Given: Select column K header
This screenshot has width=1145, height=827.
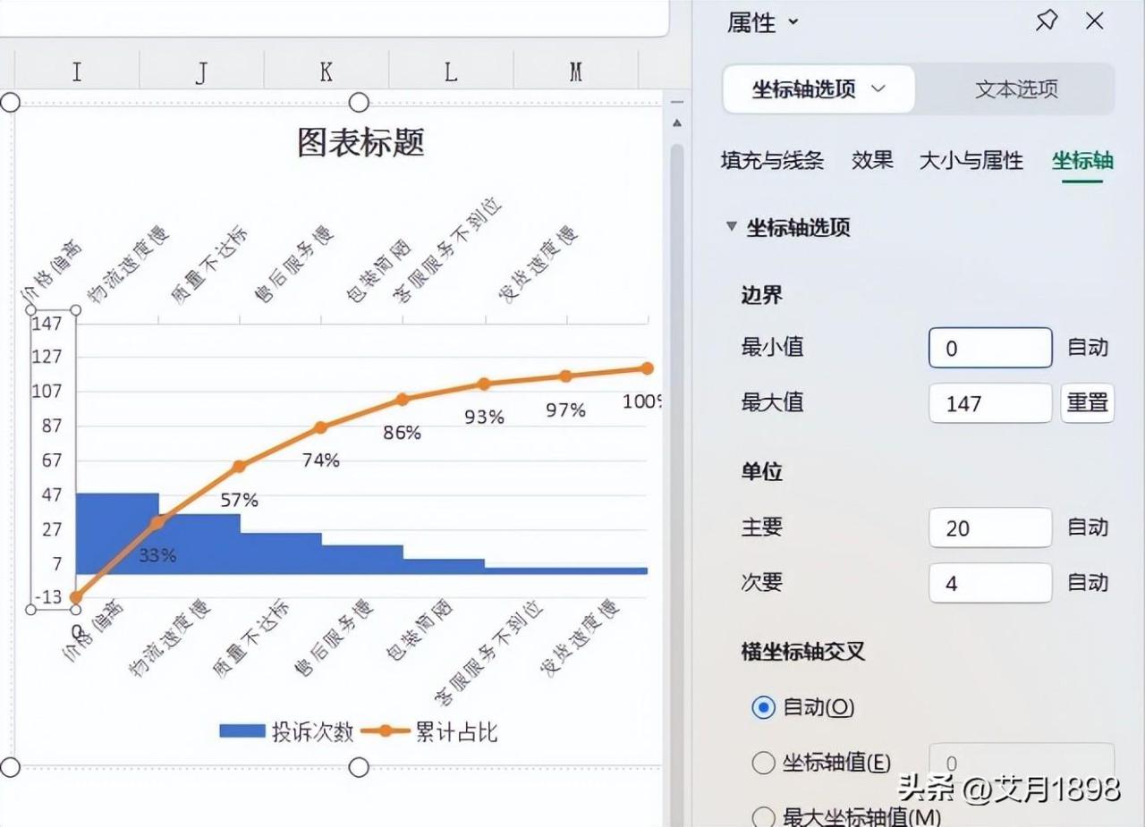Looking at the screenshot, I should click(x=327, y=71).
